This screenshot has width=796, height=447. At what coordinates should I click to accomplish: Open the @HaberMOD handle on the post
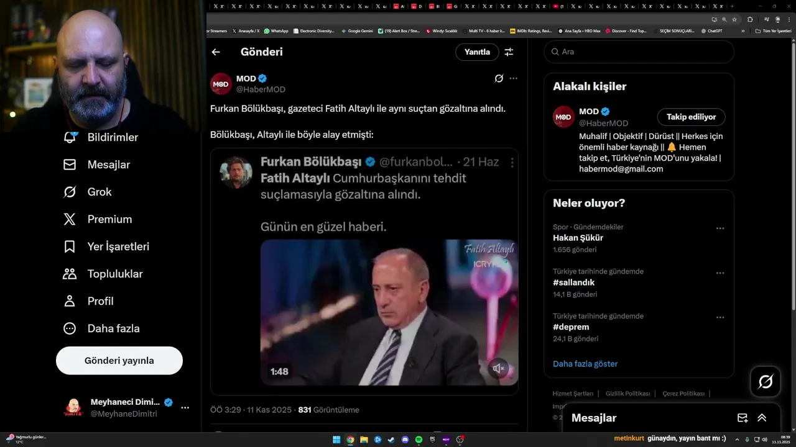click(x=261, y=89)
